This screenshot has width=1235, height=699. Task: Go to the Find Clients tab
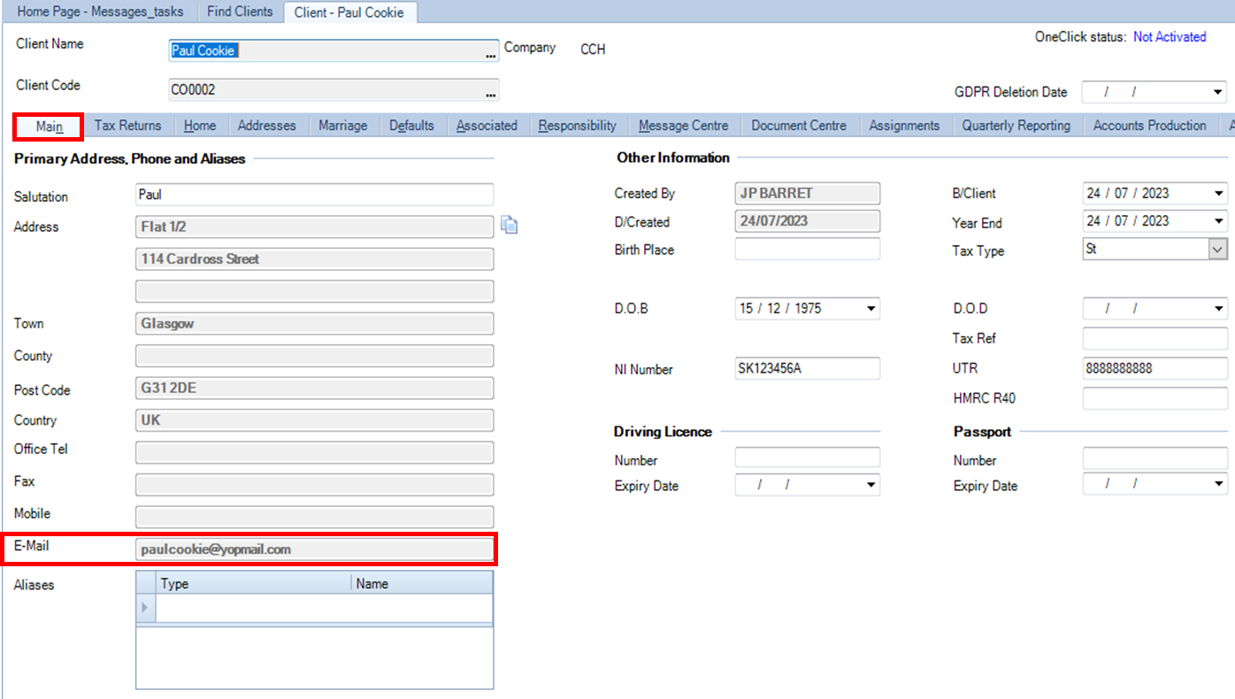click(240, 12)
